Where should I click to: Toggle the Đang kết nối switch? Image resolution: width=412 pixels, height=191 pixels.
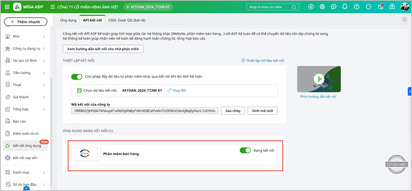click(x=245, y=150)
